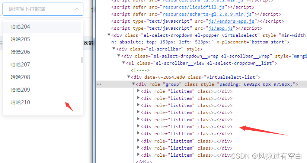
Task: Click the data-v-20543ed0 attribute text
Action: click(164, 77)
